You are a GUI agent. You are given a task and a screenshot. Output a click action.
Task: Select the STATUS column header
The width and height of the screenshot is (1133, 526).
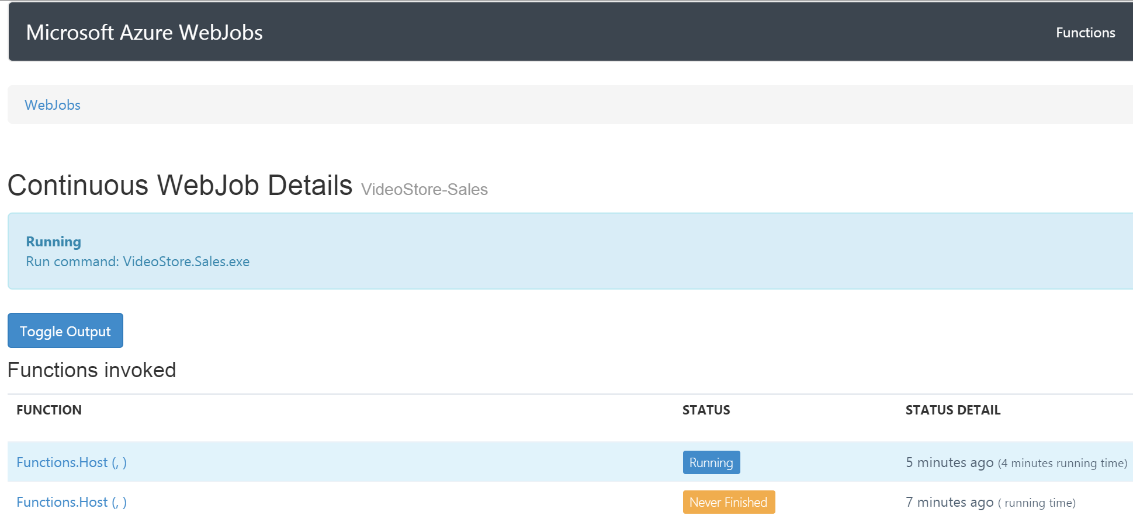click(x=706, y=410)
